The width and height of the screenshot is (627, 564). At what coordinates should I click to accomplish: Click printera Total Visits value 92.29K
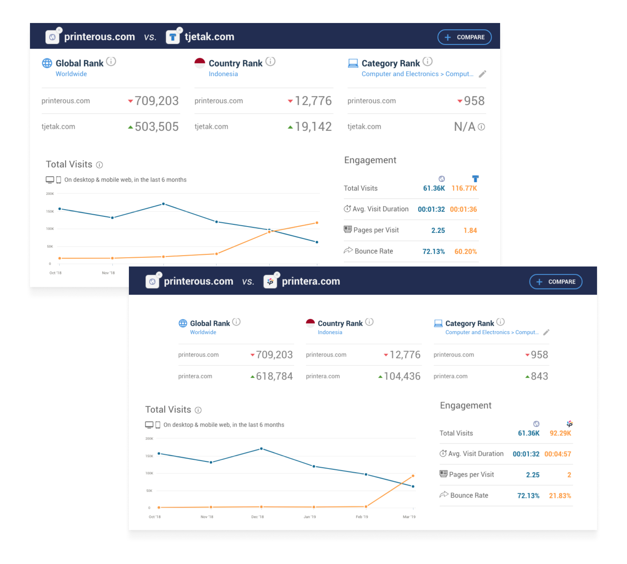[x=560, y=433]
